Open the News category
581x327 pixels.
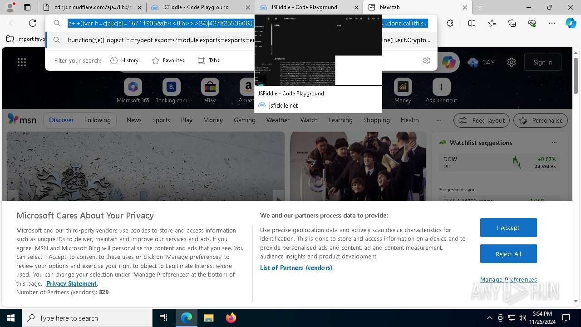[x=134, y=120]
